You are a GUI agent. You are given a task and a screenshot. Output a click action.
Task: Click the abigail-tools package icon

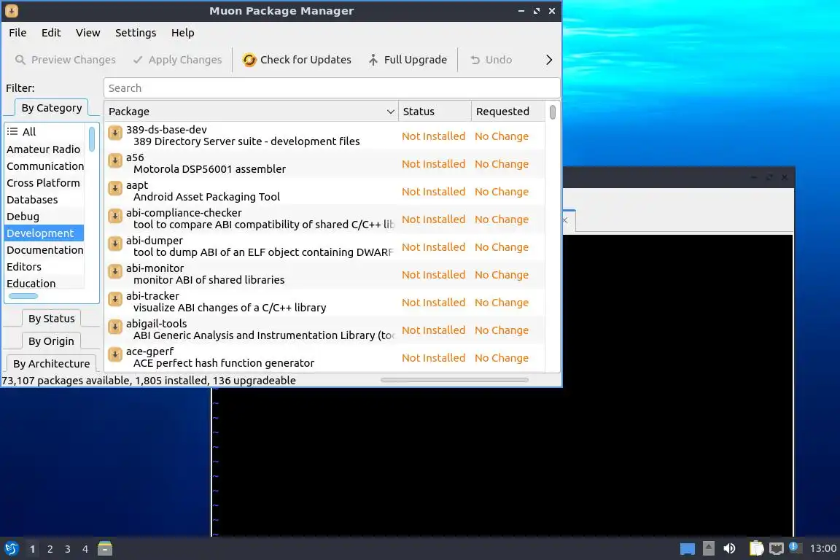115,327
